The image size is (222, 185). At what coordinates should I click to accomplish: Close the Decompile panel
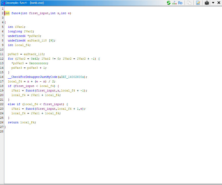tap(219, 3)
